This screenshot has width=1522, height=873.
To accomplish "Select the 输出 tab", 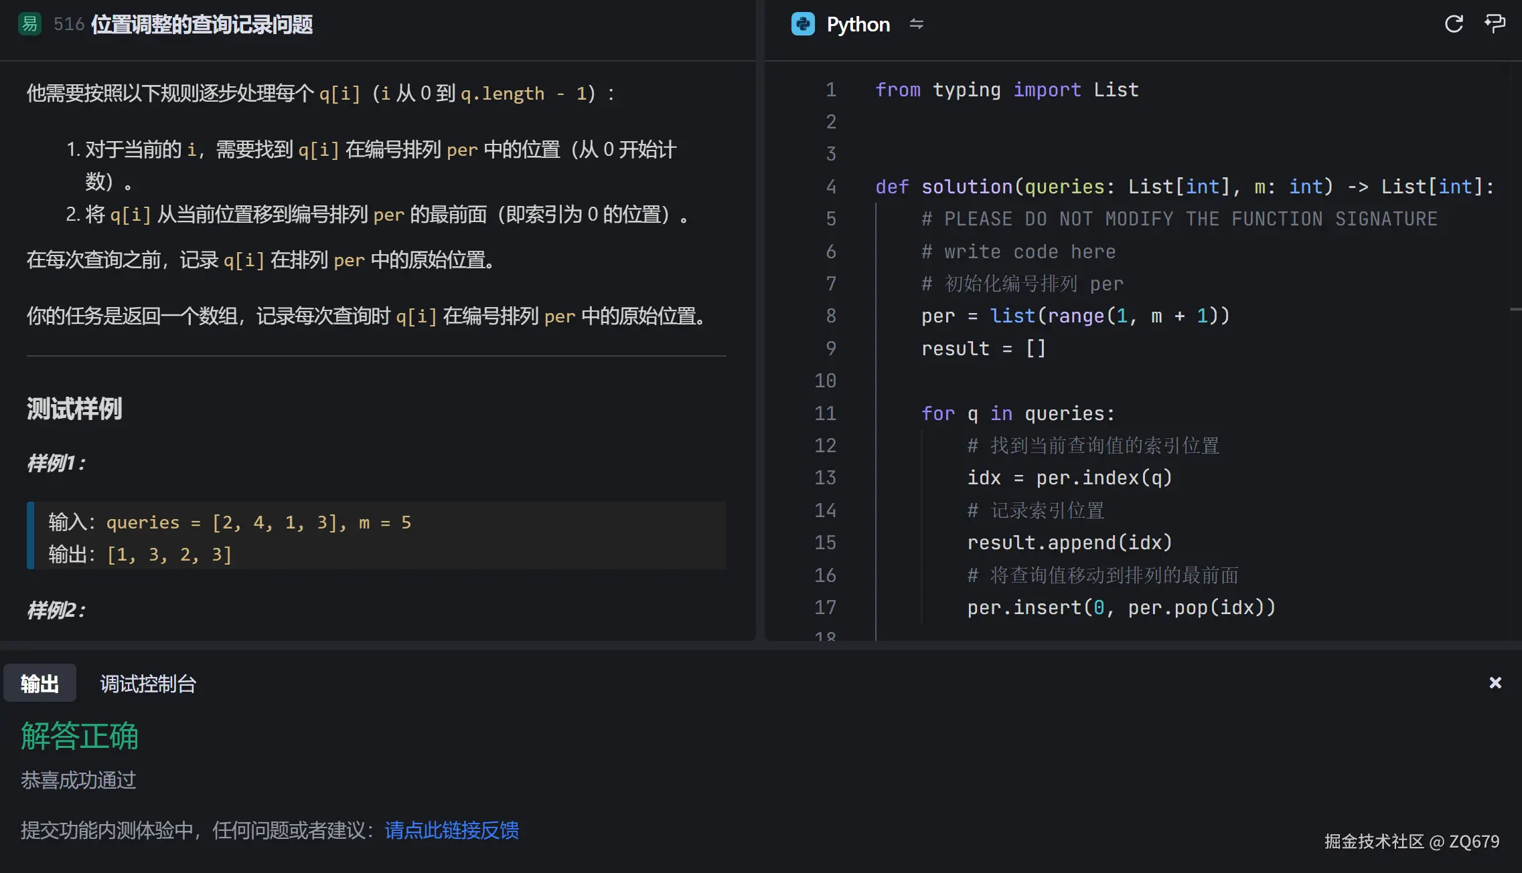I will coord(40,682).
